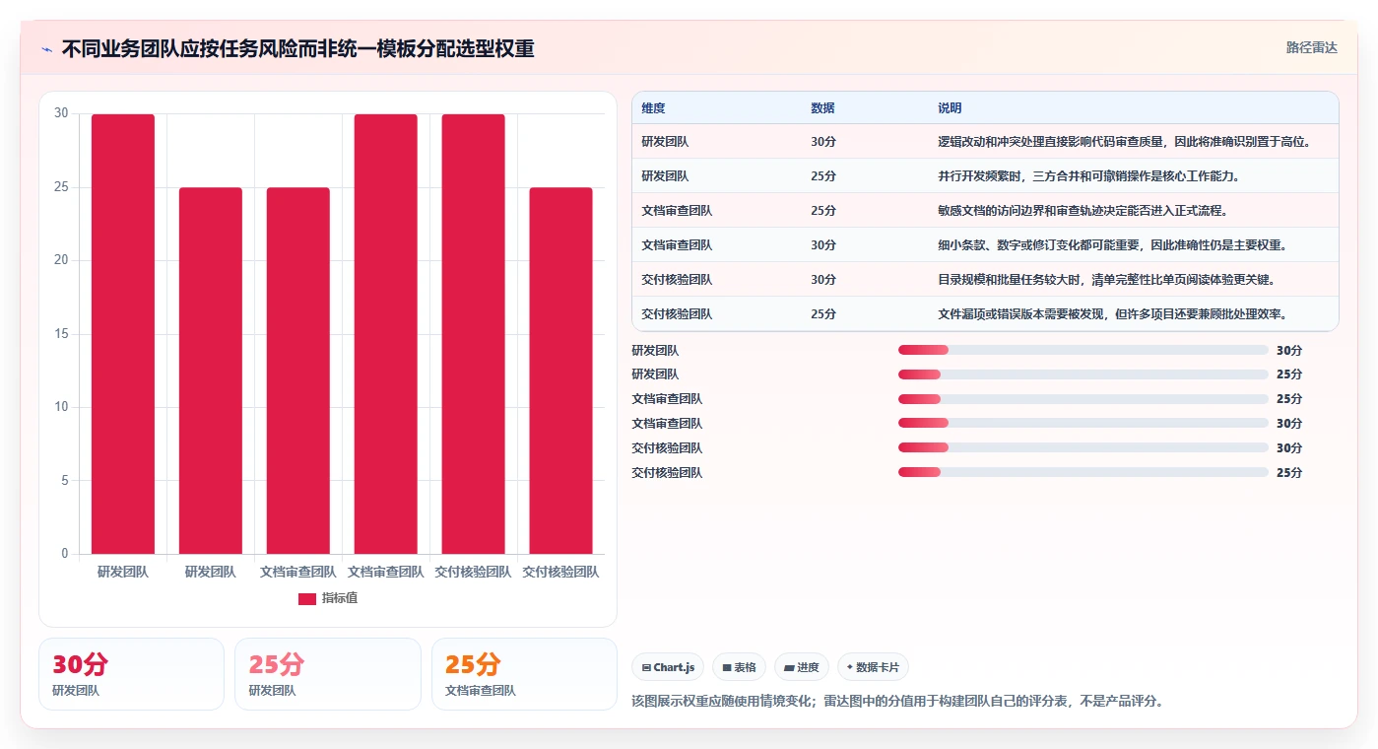Click the 数据 column header
Screen dimensions: 1378x749
click(822, 108)
